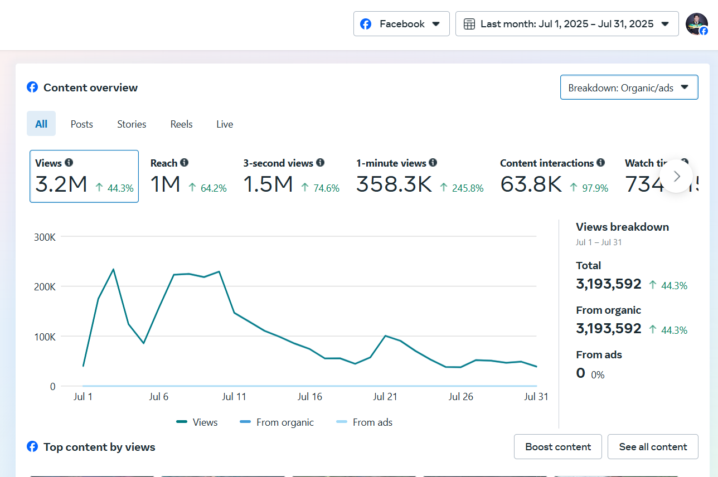Select the Stories tab
This screenshot has width=718, height=477.
132,124
